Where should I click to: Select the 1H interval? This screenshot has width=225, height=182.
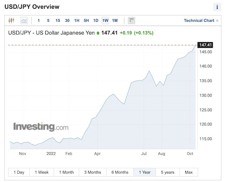coord(77,20)
